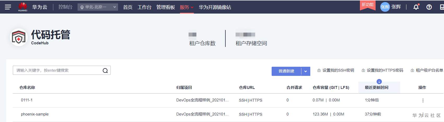Expand the 服务 menu
This screenshot has height=122, width=444.
tap(187, 7)
